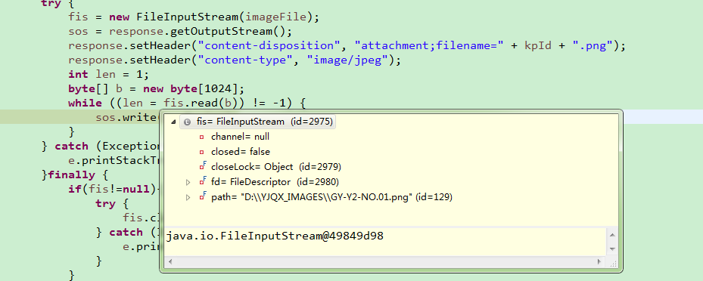The height and width of the screenshot is (281, 703).
Task: Click the popup resize grip corner
Action: point(614,264)
